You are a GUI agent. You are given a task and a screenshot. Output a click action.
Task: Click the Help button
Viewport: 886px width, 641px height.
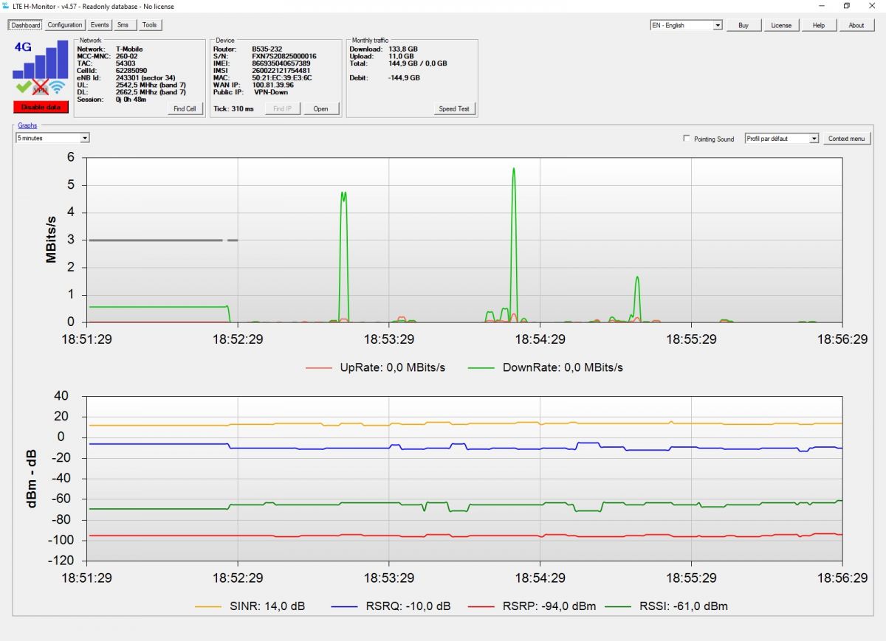point(819,25)
